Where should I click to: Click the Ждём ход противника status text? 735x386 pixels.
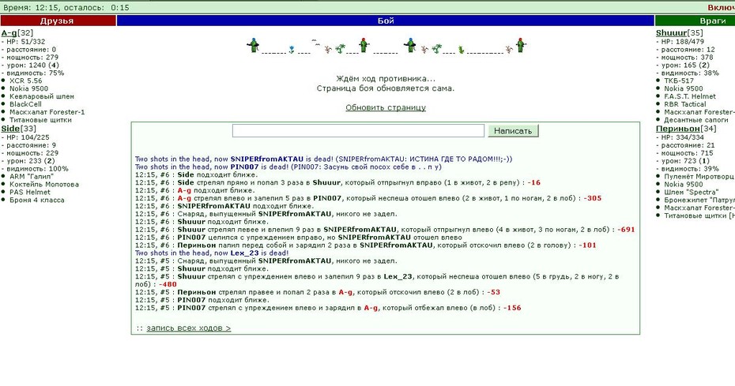coord(386,79)
